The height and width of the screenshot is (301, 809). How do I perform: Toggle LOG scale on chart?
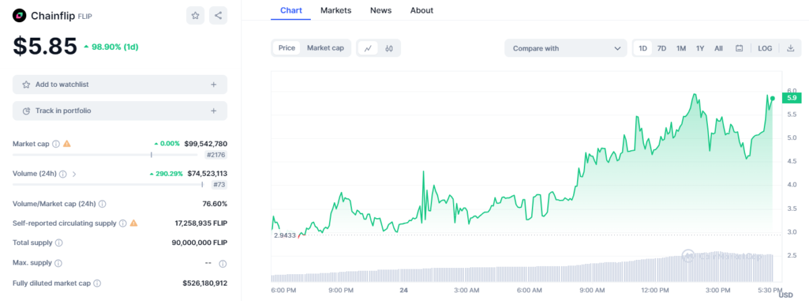(765, 48)
